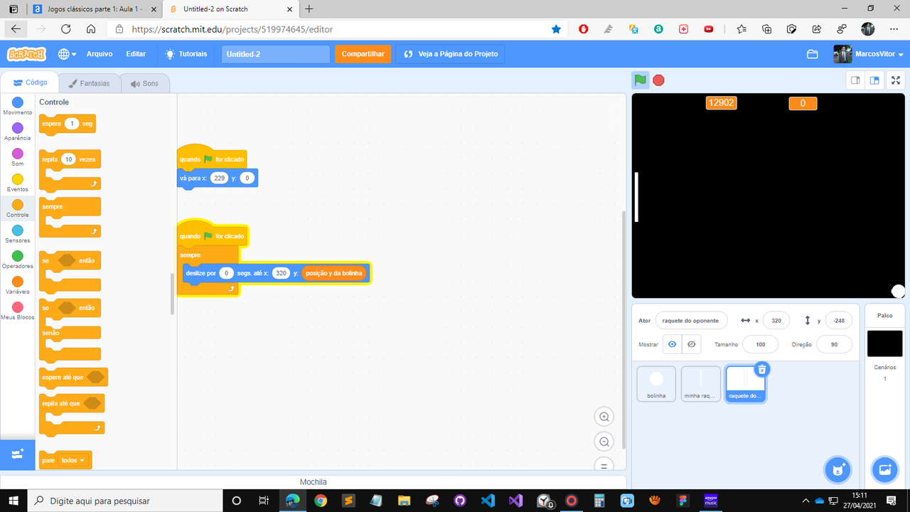The image size is (910, 512).
Task: Zoom out the code workspace
Action: coord(604,442)
